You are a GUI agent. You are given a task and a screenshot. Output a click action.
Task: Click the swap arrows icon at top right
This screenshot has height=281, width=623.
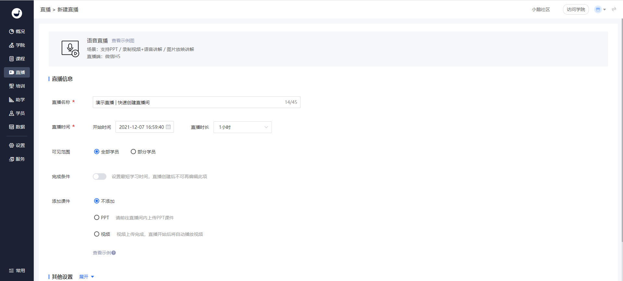click(614, 9)
